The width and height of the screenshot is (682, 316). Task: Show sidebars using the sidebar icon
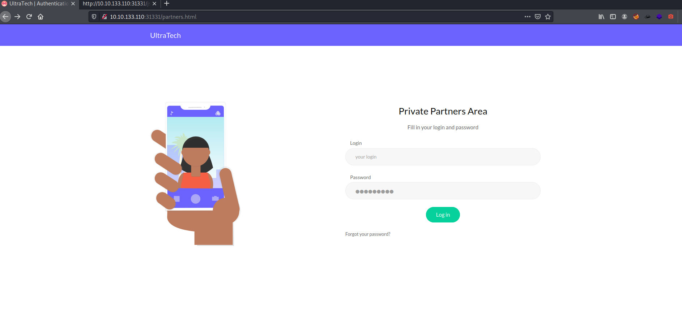coord(613,17)
